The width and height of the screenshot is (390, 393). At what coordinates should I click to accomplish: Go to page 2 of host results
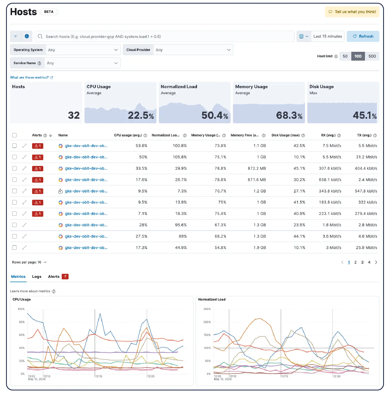355,262
